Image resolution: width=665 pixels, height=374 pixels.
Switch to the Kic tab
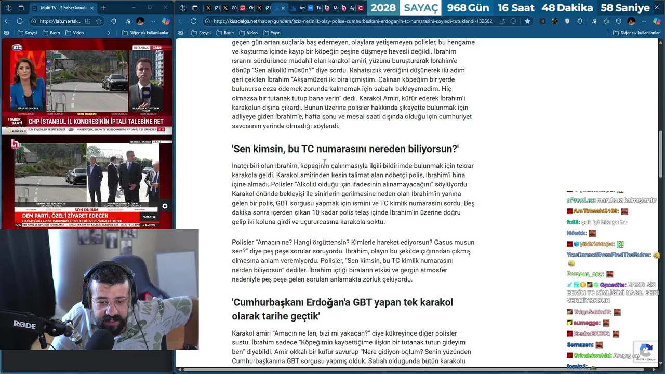(247, 8)
